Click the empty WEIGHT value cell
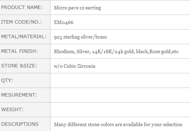The width and height of the screenshot is (190, 131). 120,109
